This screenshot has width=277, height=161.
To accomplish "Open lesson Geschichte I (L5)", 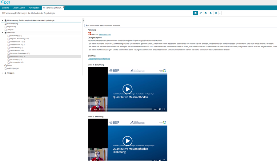I will (x=17, y=48).
